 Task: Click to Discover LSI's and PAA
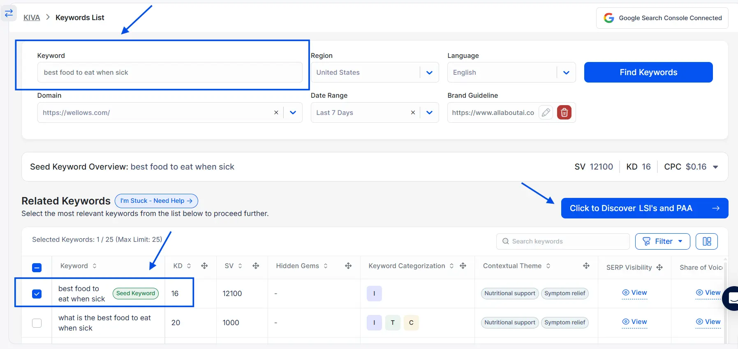pos(644,208)
